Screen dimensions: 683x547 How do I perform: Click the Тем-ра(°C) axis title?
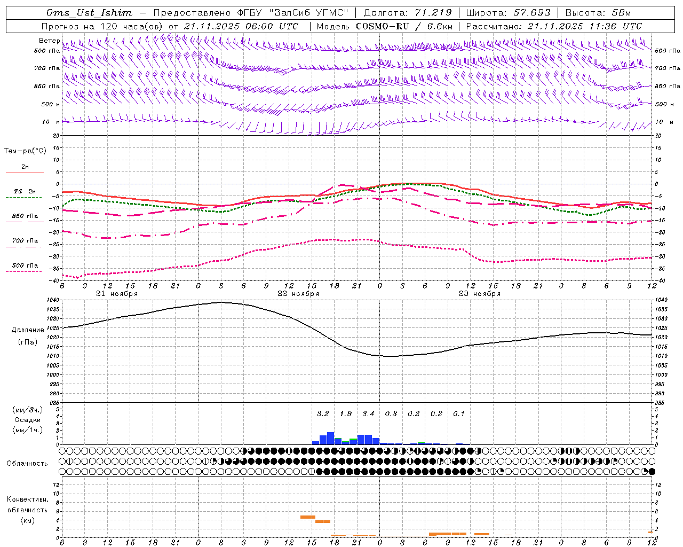click(x=25, y=151)
